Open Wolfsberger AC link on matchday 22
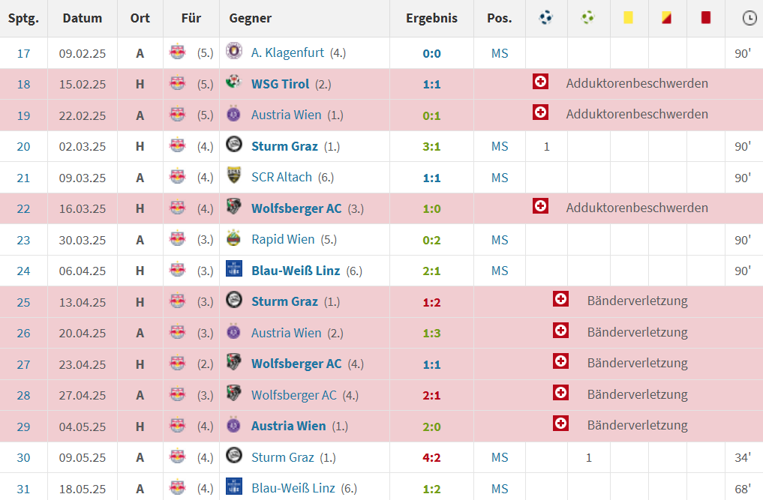This screenshot has width=763, height=500. (296, 208)
